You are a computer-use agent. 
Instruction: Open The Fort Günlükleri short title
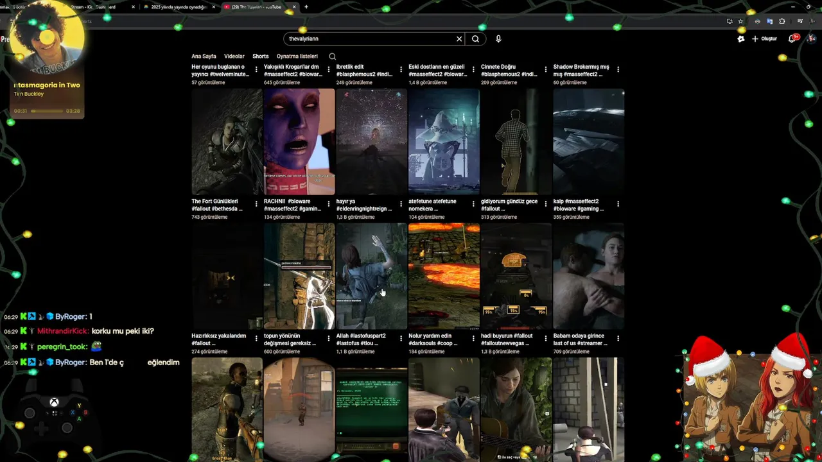pyautogui.click(x=217, y=205)
